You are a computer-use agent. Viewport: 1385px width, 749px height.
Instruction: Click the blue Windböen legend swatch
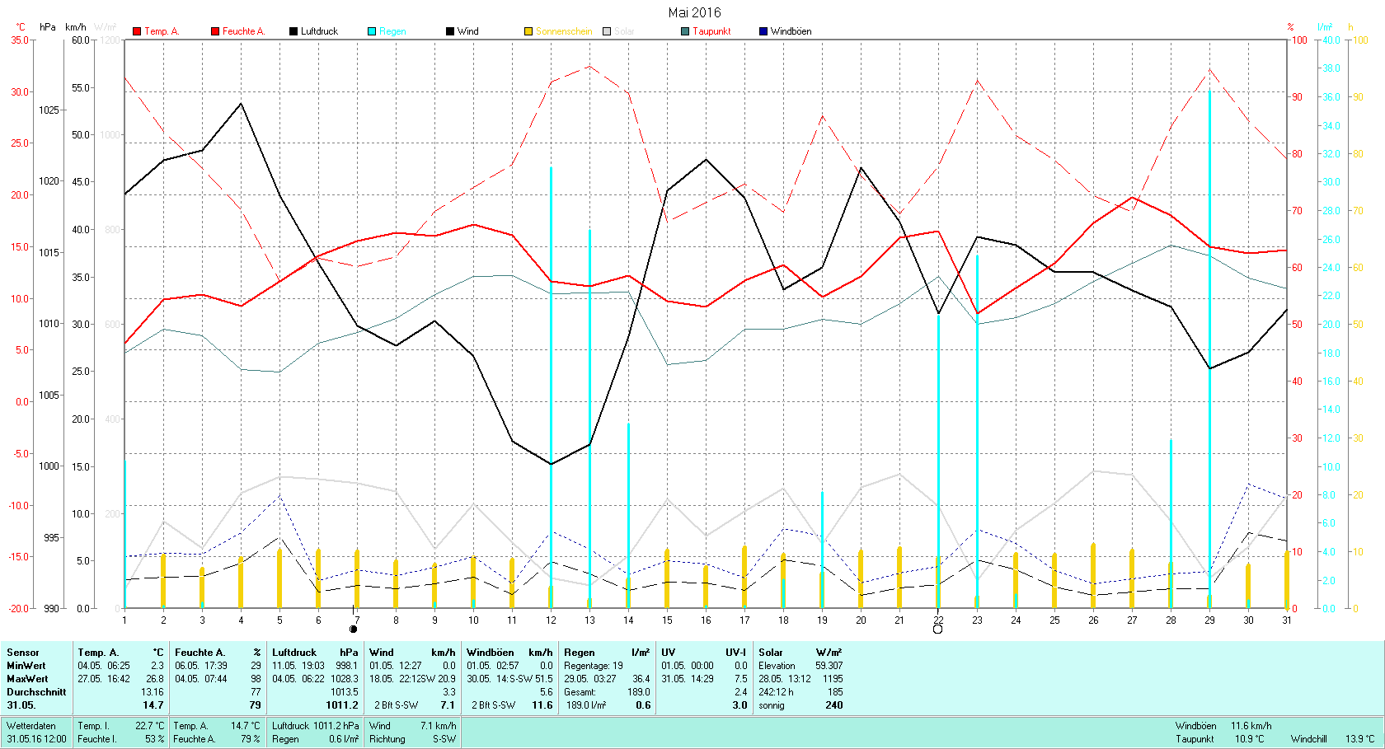point(763,31)
